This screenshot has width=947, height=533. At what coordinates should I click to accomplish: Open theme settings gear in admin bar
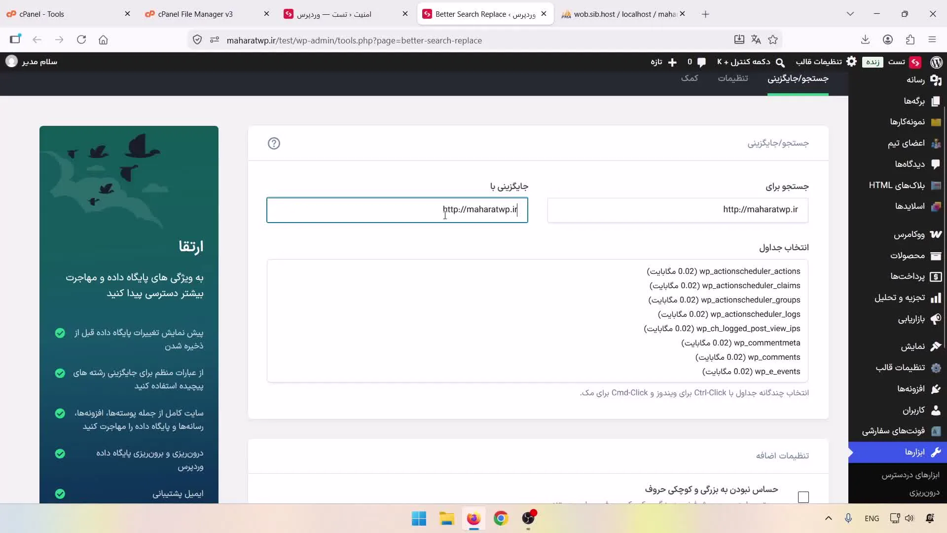tap(851, 61)
